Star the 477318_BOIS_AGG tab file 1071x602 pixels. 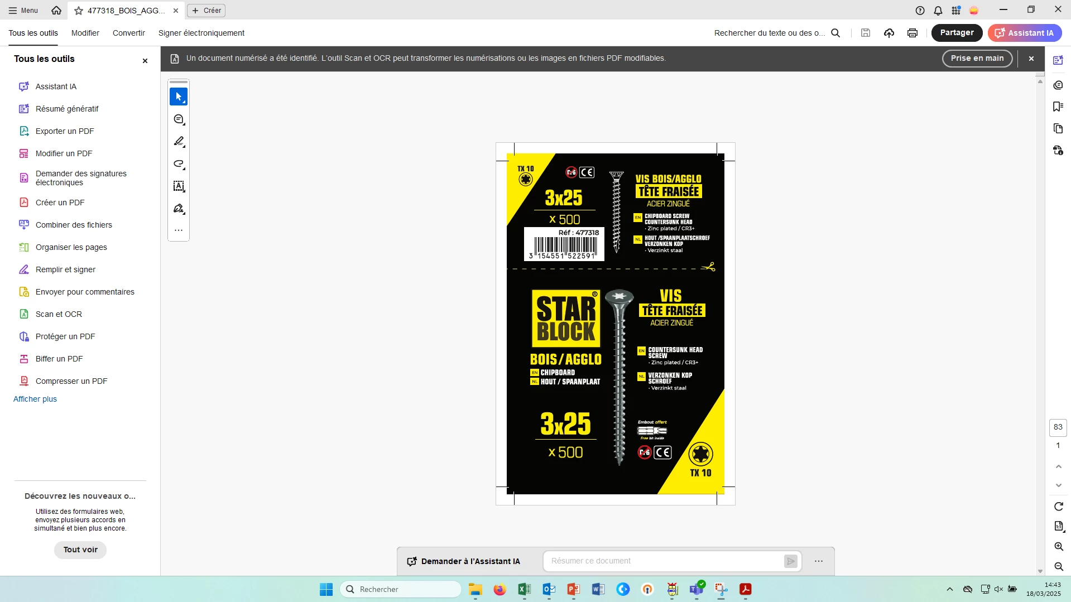79,11
